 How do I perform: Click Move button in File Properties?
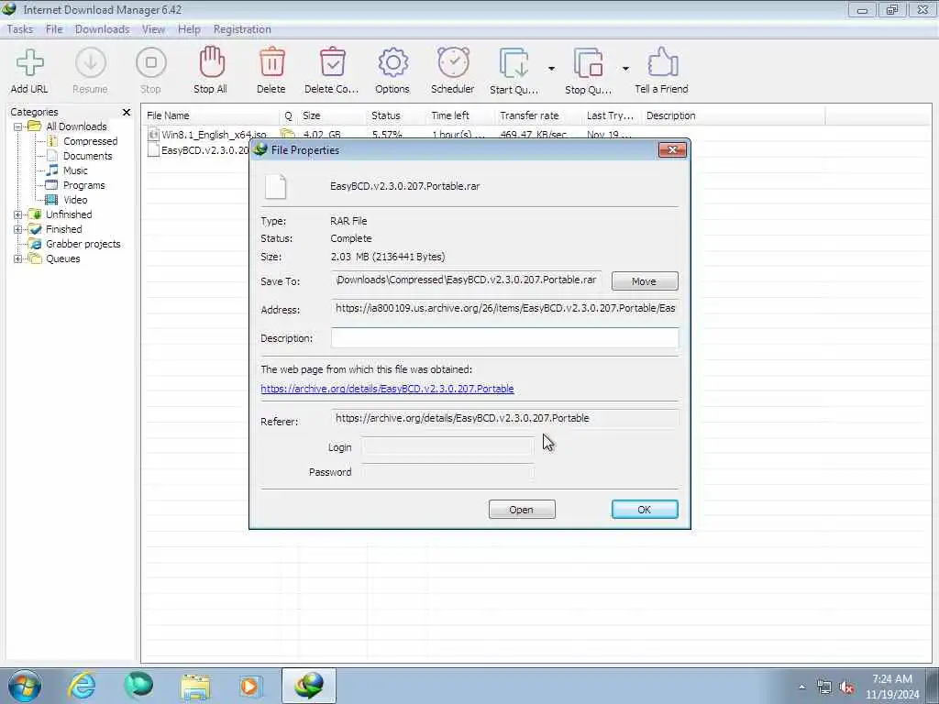(x=645, y=281)
